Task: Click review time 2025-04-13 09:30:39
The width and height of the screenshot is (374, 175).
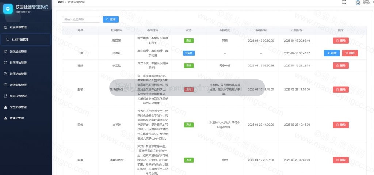Action: click(261, 65)
